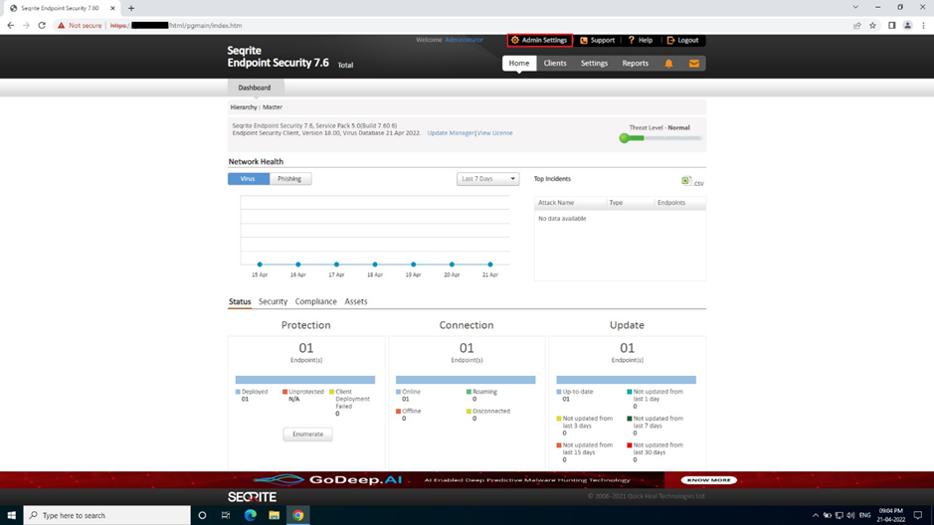This screenshot has height=525, width=934.
Task: Switch to the Compliance tab
Action: click(x=315, y=301)
